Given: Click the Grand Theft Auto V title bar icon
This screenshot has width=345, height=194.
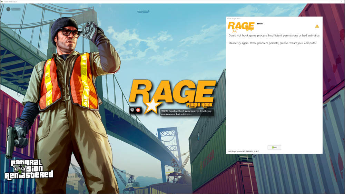Looking at the screenshot, I should pyautogui.click(x=2, y=1).
